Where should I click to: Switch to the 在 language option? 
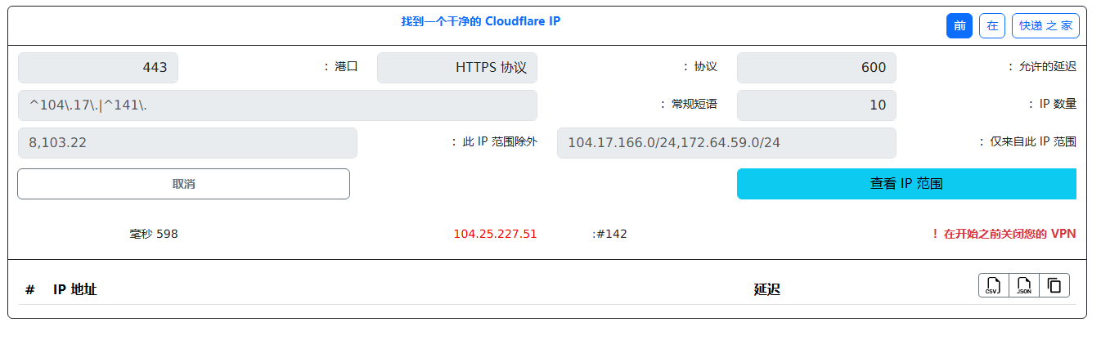pyautogui.click(x=992, y=26)
